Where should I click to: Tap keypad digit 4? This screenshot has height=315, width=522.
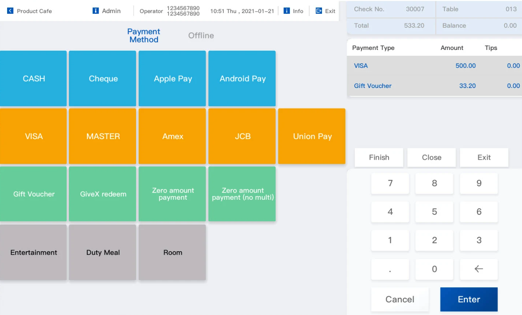tap(390, 212)
